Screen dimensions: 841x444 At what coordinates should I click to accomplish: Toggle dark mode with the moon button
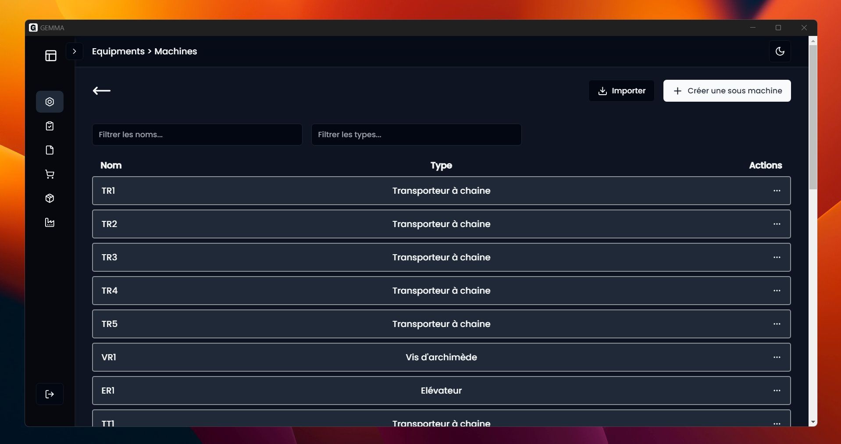pos(780,51)
